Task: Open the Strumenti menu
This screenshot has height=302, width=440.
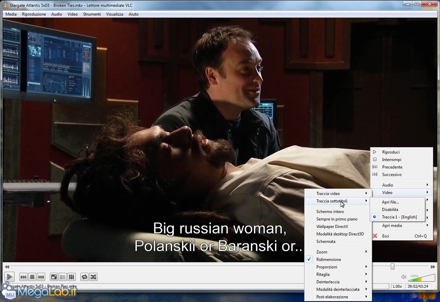Action: pos(92,15)
